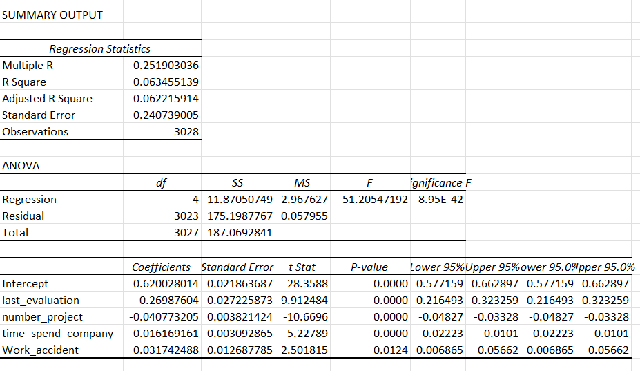Click the Observations label cell

35,131
